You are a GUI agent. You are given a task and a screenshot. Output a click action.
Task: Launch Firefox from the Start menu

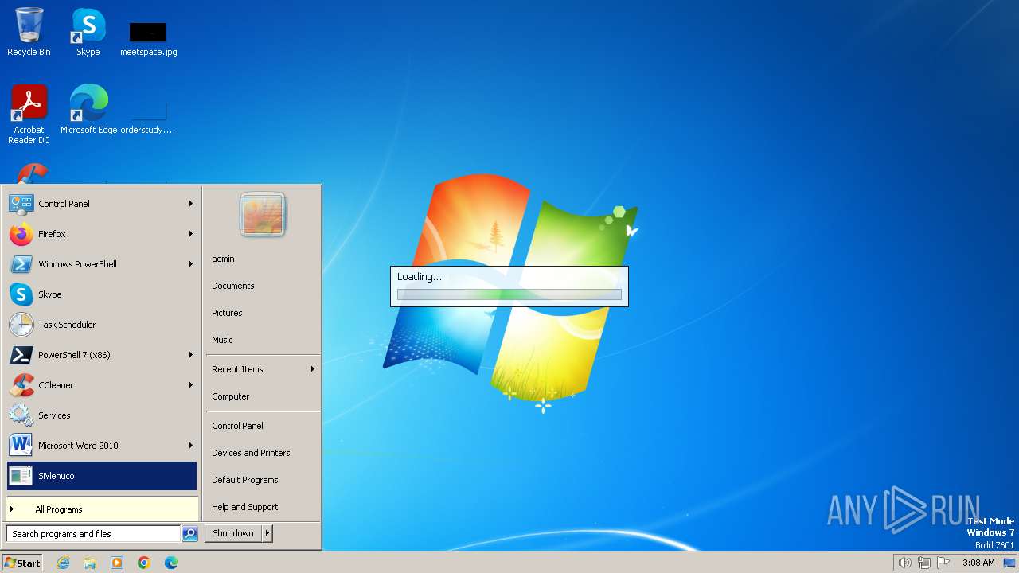coord(101,234)
